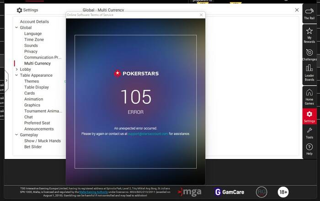This screenshot has height=201, width=320.
Task: Select Multi Currency item
Action: (37, 63)
